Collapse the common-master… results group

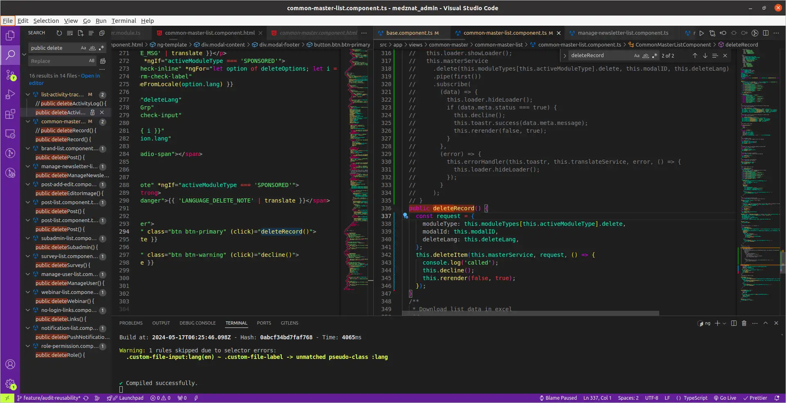coord(28,121)
